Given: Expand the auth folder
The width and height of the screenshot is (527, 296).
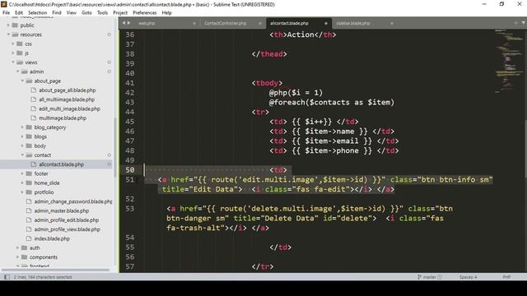Looking at the screenshot, I should click(18, 247).
